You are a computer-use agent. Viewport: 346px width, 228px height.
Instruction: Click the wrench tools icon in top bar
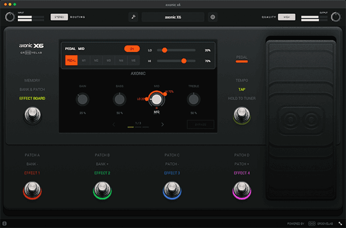133,17
